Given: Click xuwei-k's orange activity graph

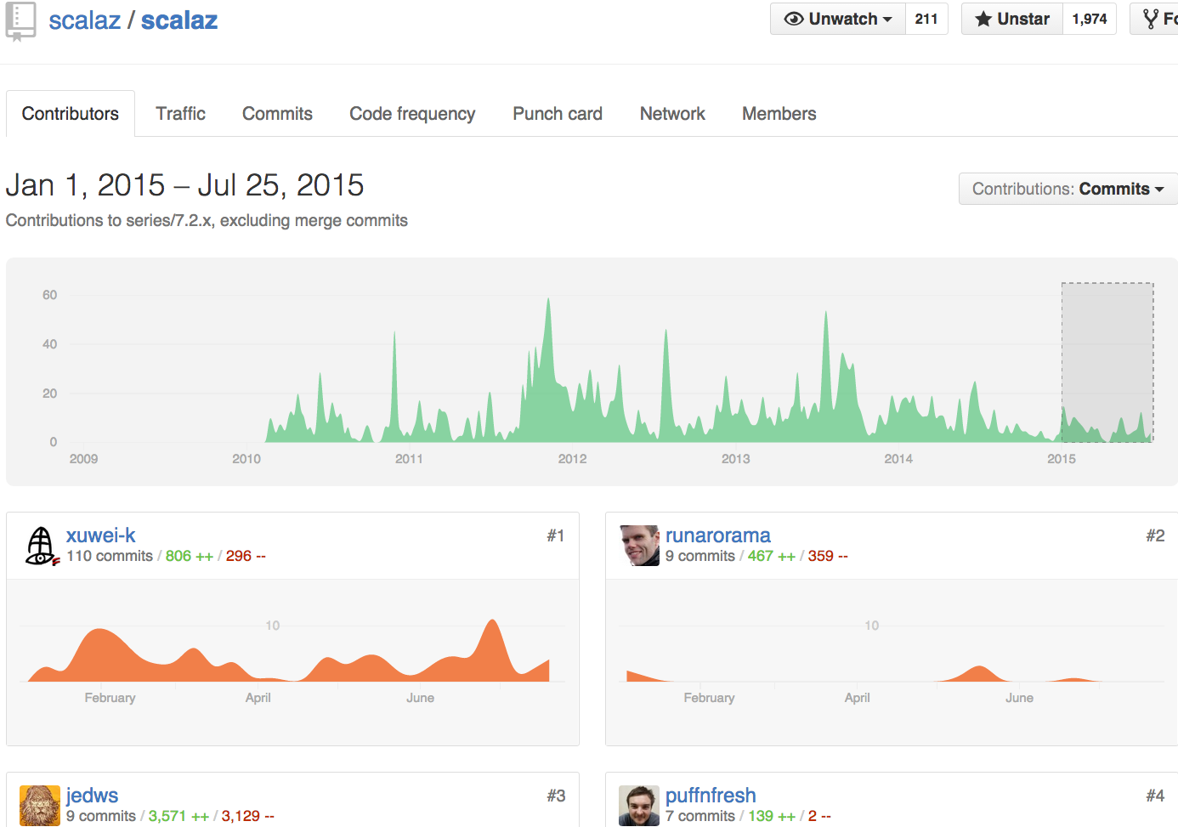Looking at the screenshot, I should [x=289, y=650].
